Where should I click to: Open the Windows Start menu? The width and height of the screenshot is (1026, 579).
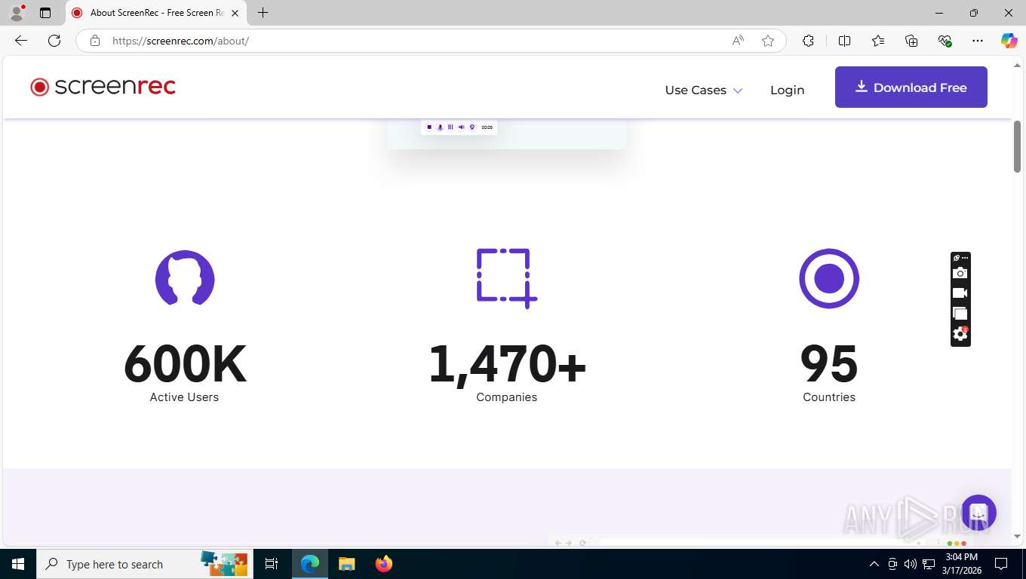18,564
